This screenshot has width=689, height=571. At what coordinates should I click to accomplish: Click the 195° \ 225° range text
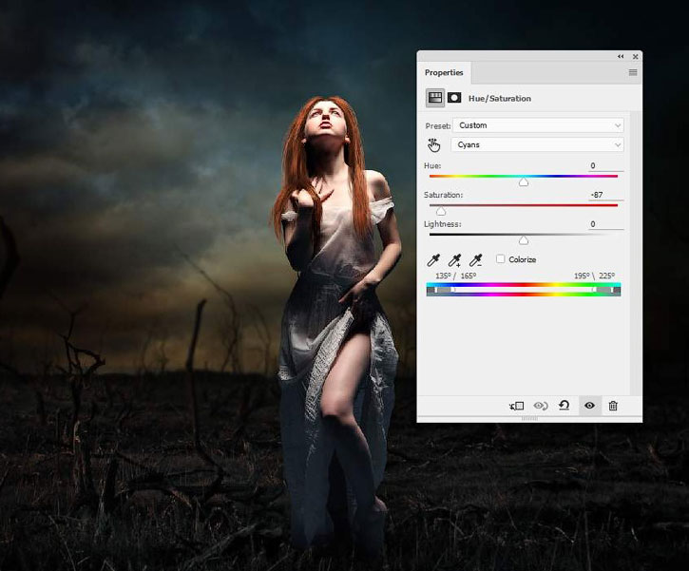(x=594, y=276)
